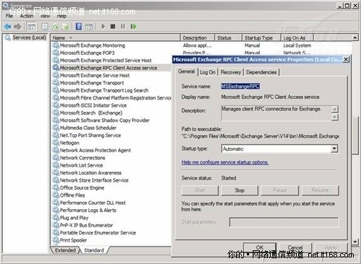361x264 pixels.
Task: Select Microsoft Exchange Monitoring service
Action: (x=92, y=45)
